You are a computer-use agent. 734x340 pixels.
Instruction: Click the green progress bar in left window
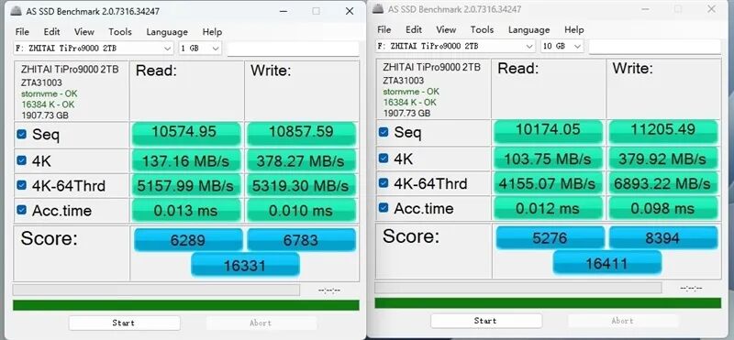pyautogui.click(x=186, y=305)
